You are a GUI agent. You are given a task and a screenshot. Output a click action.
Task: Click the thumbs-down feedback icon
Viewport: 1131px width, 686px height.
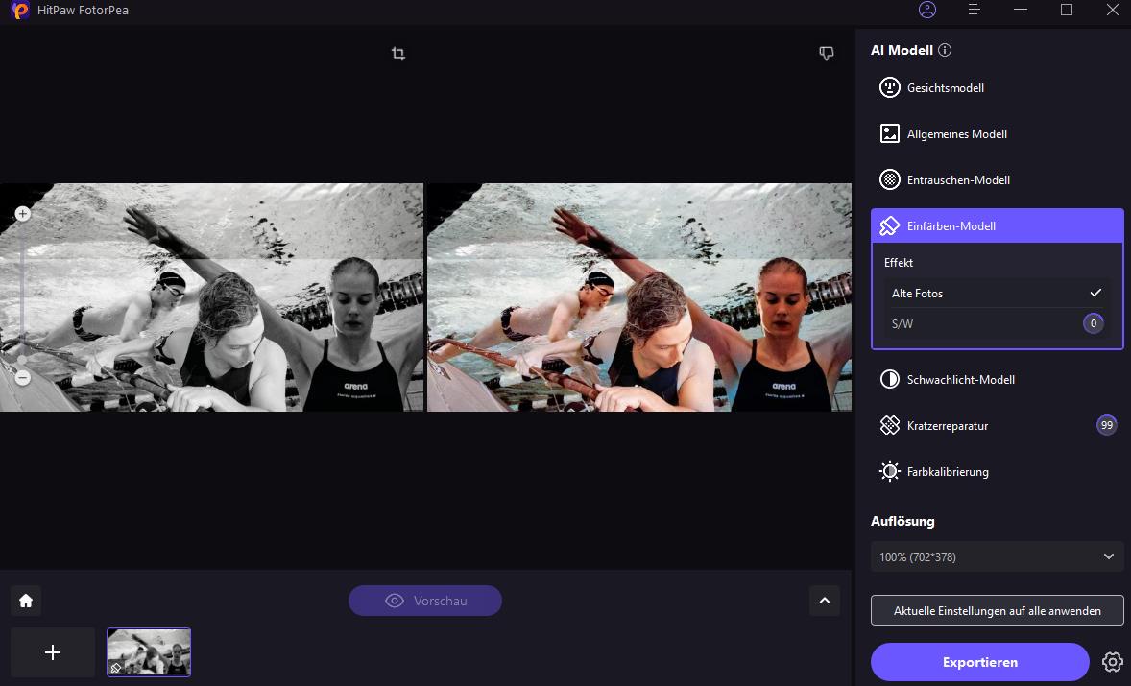click(827, 54)
